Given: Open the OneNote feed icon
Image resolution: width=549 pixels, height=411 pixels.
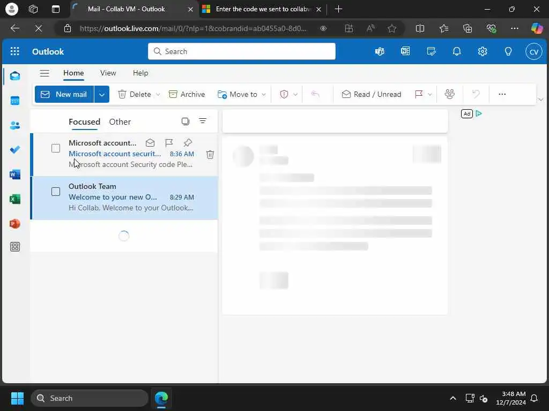Looking at the screenshot, I should click(x=405, y=51).
